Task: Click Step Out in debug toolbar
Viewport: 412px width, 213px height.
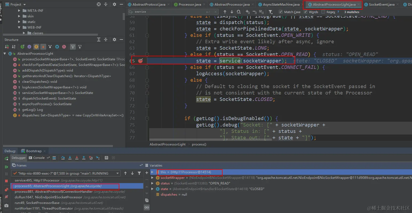Action: coord(84,158)
